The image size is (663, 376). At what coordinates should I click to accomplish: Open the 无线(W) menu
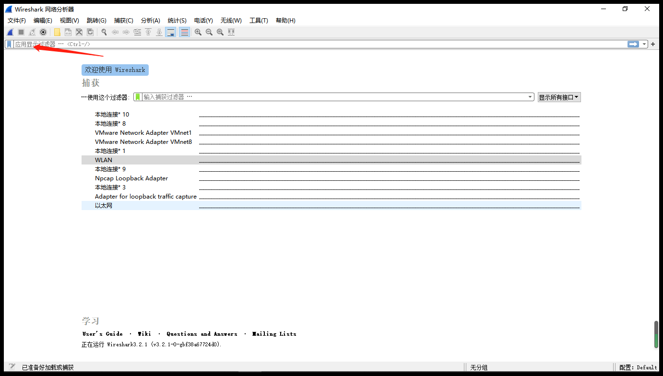(231, 21)
